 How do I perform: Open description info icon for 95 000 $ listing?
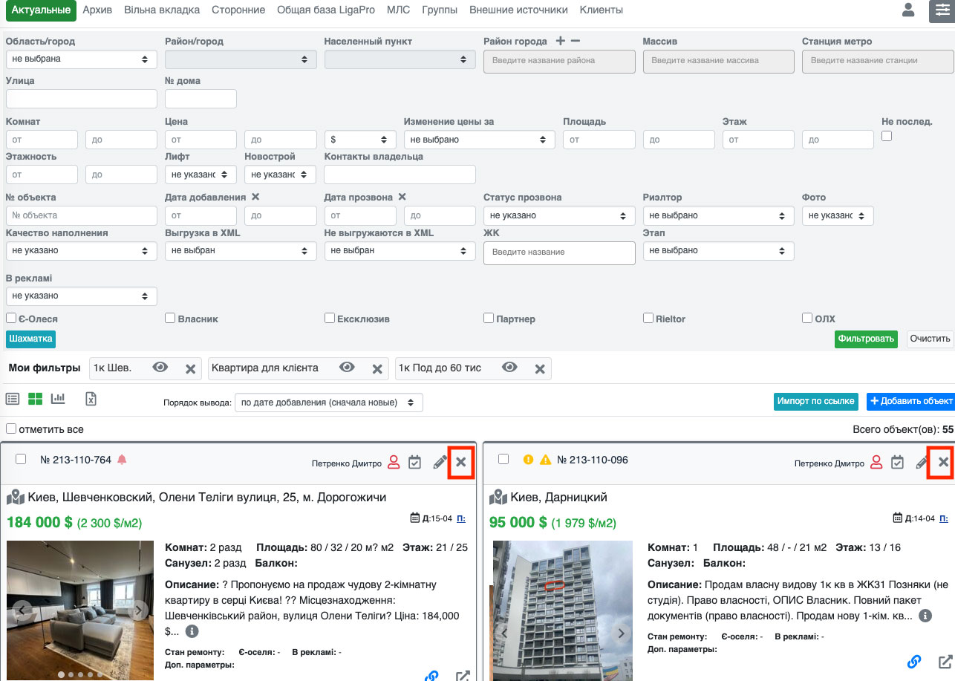click(x=925, y=616)
